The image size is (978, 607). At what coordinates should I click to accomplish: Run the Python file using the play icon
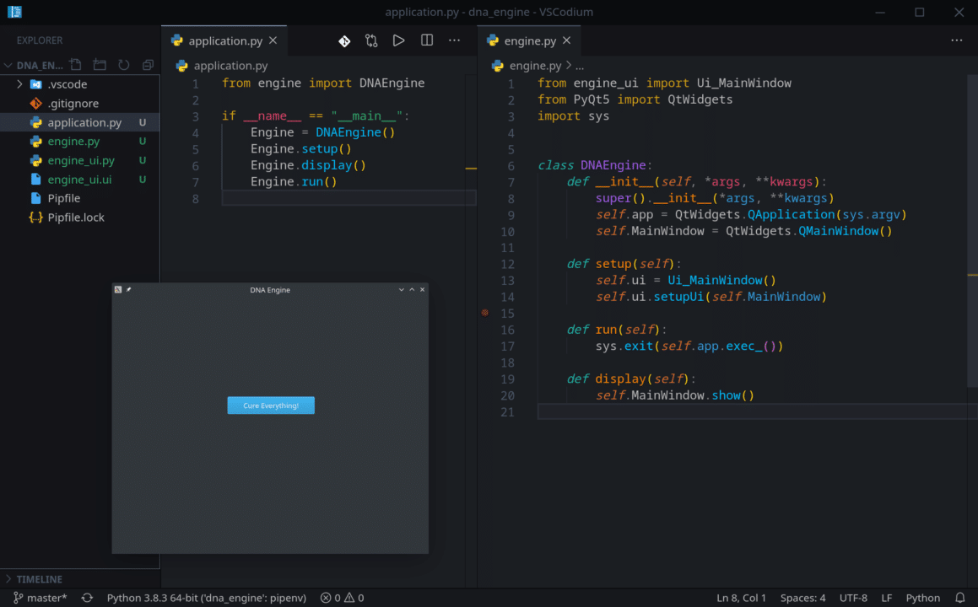click(x=398, y=40)
